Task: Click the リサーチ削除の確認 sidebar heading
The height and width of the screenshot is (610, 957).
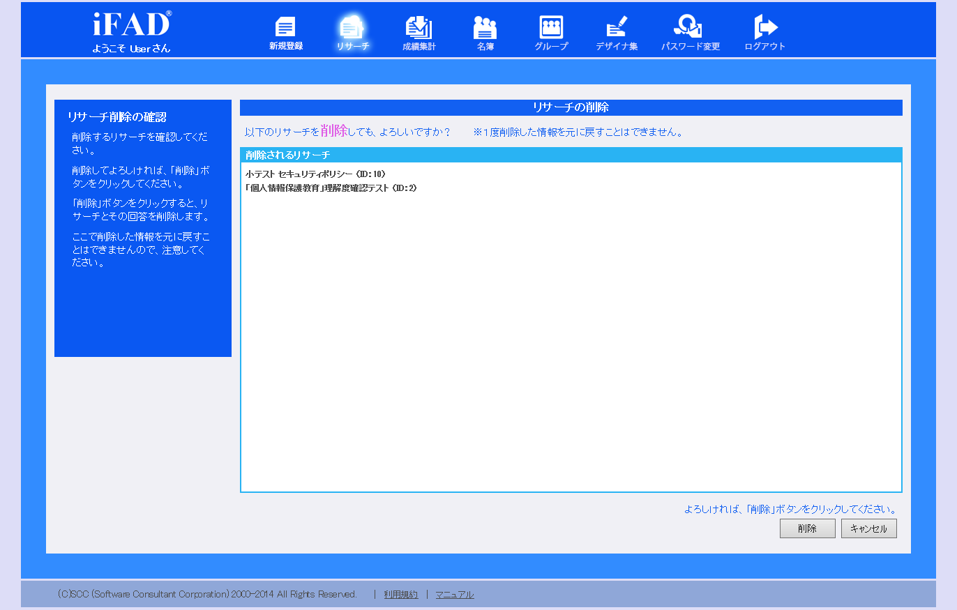Action: [x=117, y=117]
